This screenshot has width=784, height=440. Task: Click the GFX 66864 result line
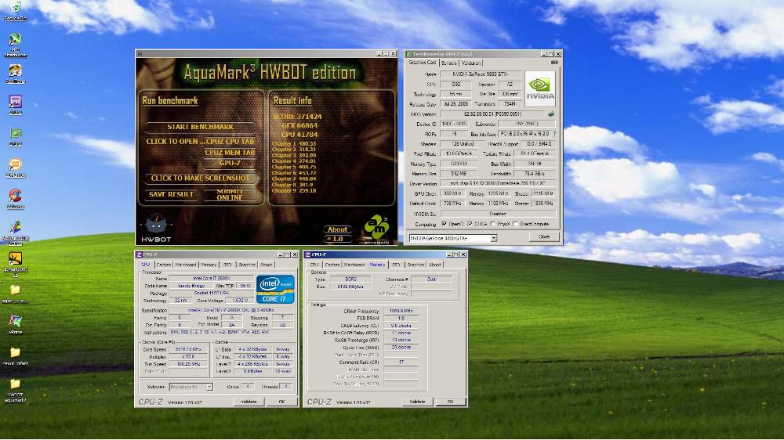(299, 125)
